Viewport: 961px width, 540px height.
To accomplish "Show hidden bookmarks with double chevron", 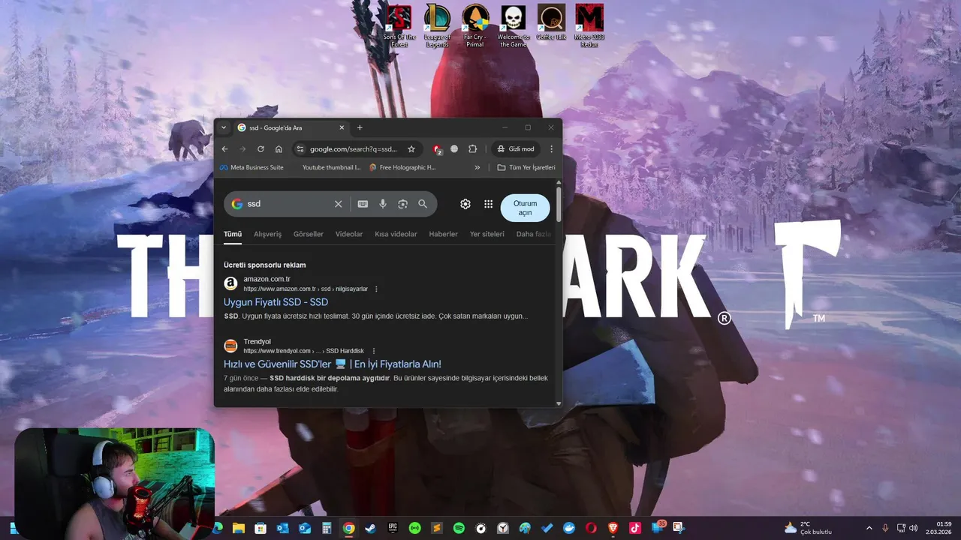I will [477, 167].
